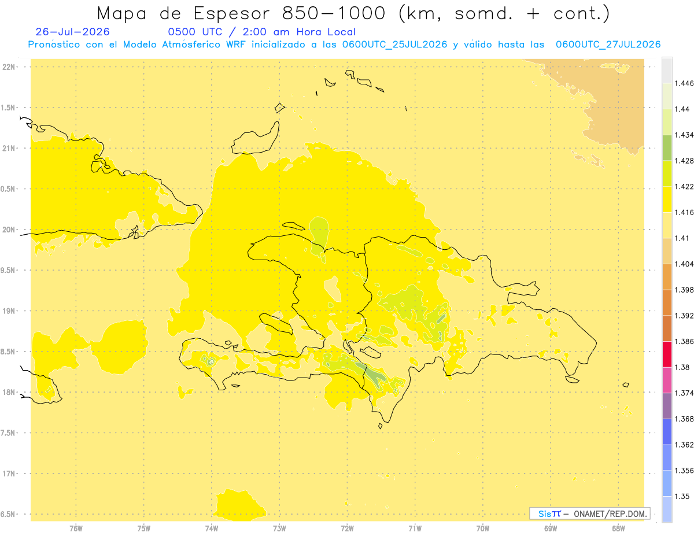The height and width of the screenshot is (536, 694).
Task: Click the legend value '1.368'
Action: pyautogui.click(x=684, y=419)
